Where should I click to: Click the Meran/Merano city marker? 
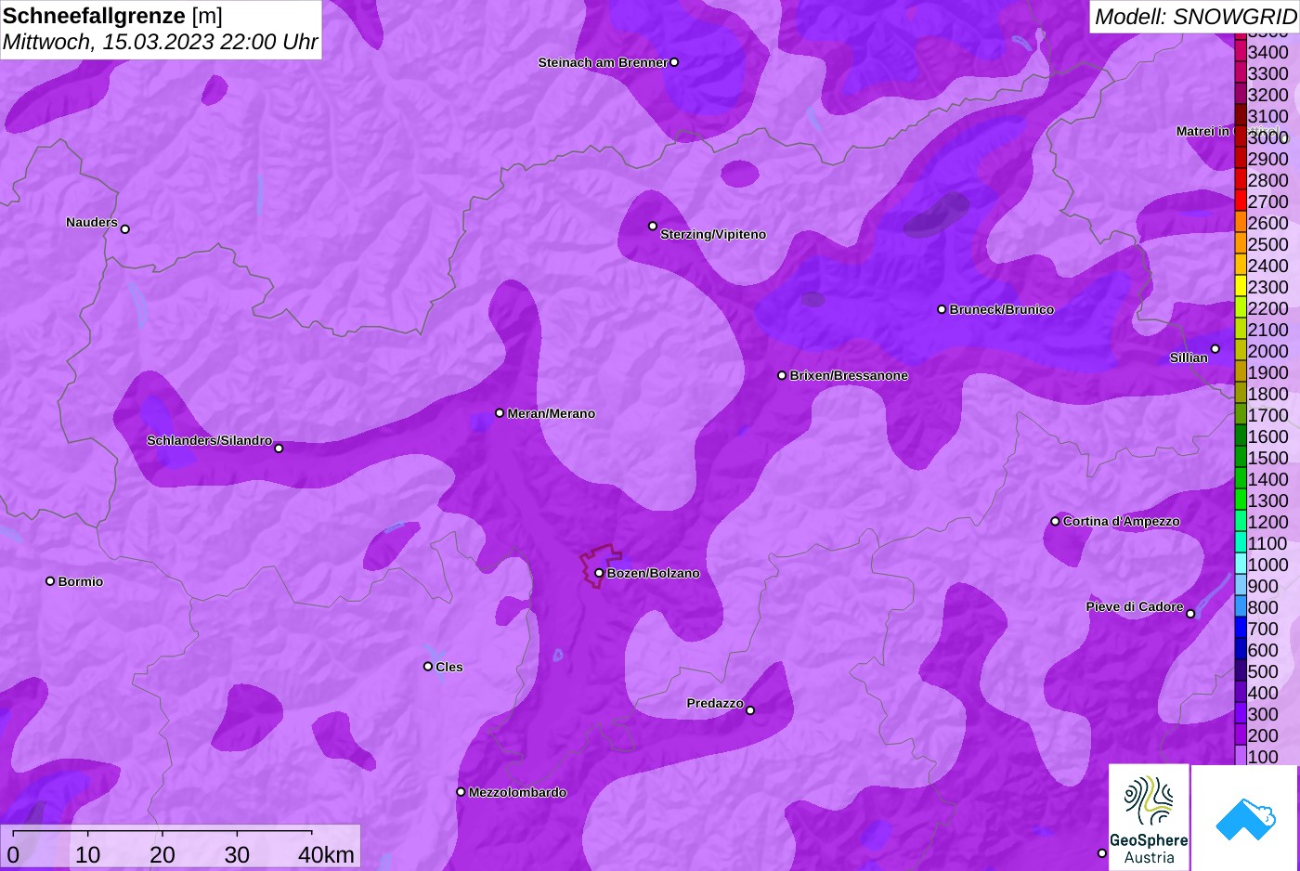click(x=500, y=413)
